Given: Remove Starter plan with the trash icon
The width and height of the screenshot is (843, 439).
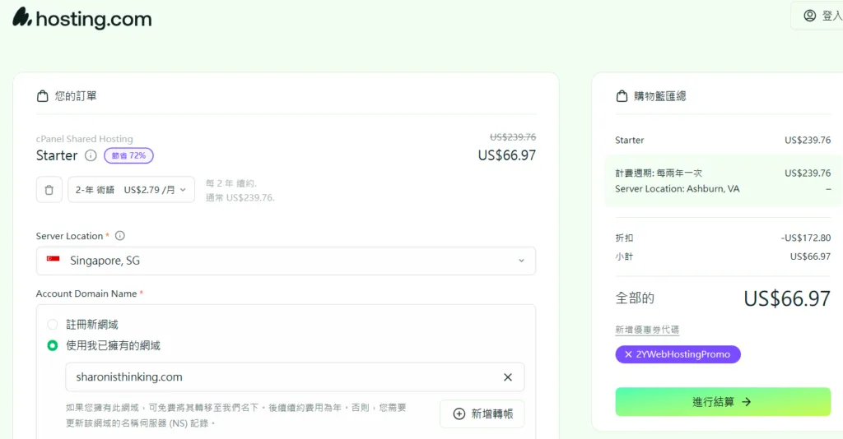Looking at the screenshot, I should click(x=49, y=190).
